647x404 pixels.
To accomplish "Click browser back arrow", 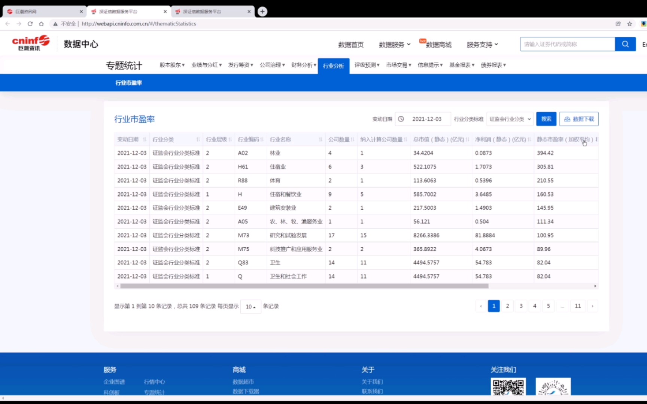I will click(7, 24).
